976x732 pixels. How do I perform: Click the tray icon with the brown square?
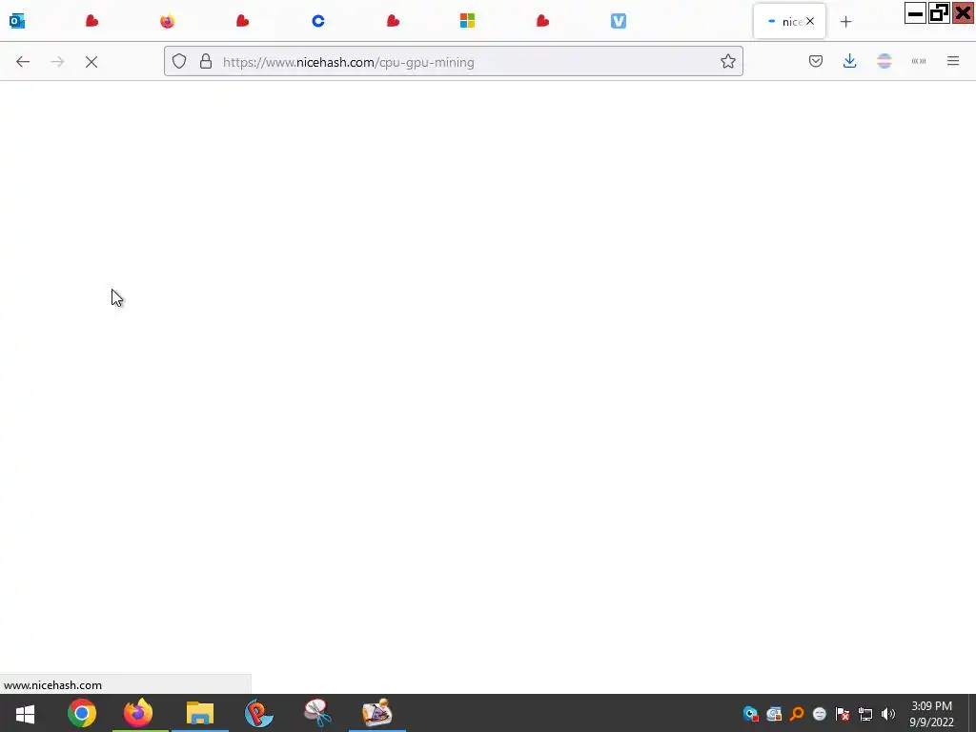774,714
